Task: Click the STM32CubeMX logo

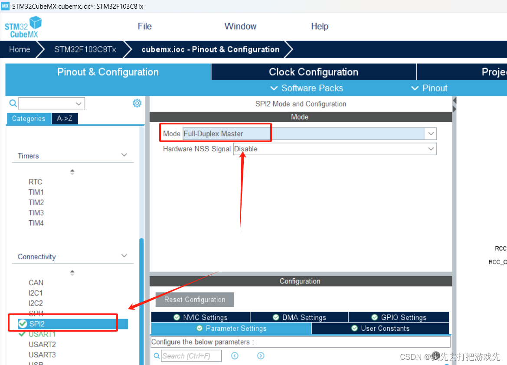Action: click(23, 27)
